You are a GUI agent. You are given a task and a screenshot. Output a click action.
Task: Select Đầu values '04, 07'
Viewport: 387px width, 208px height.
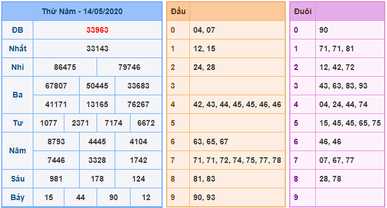point(204,30)
